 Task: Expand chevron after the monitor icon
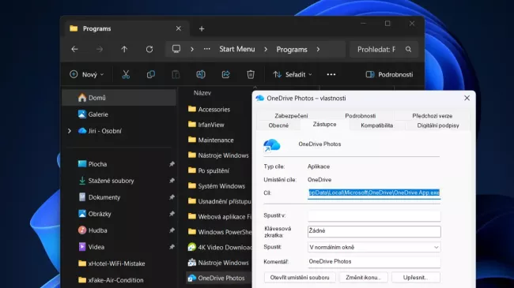pos(192,49)
